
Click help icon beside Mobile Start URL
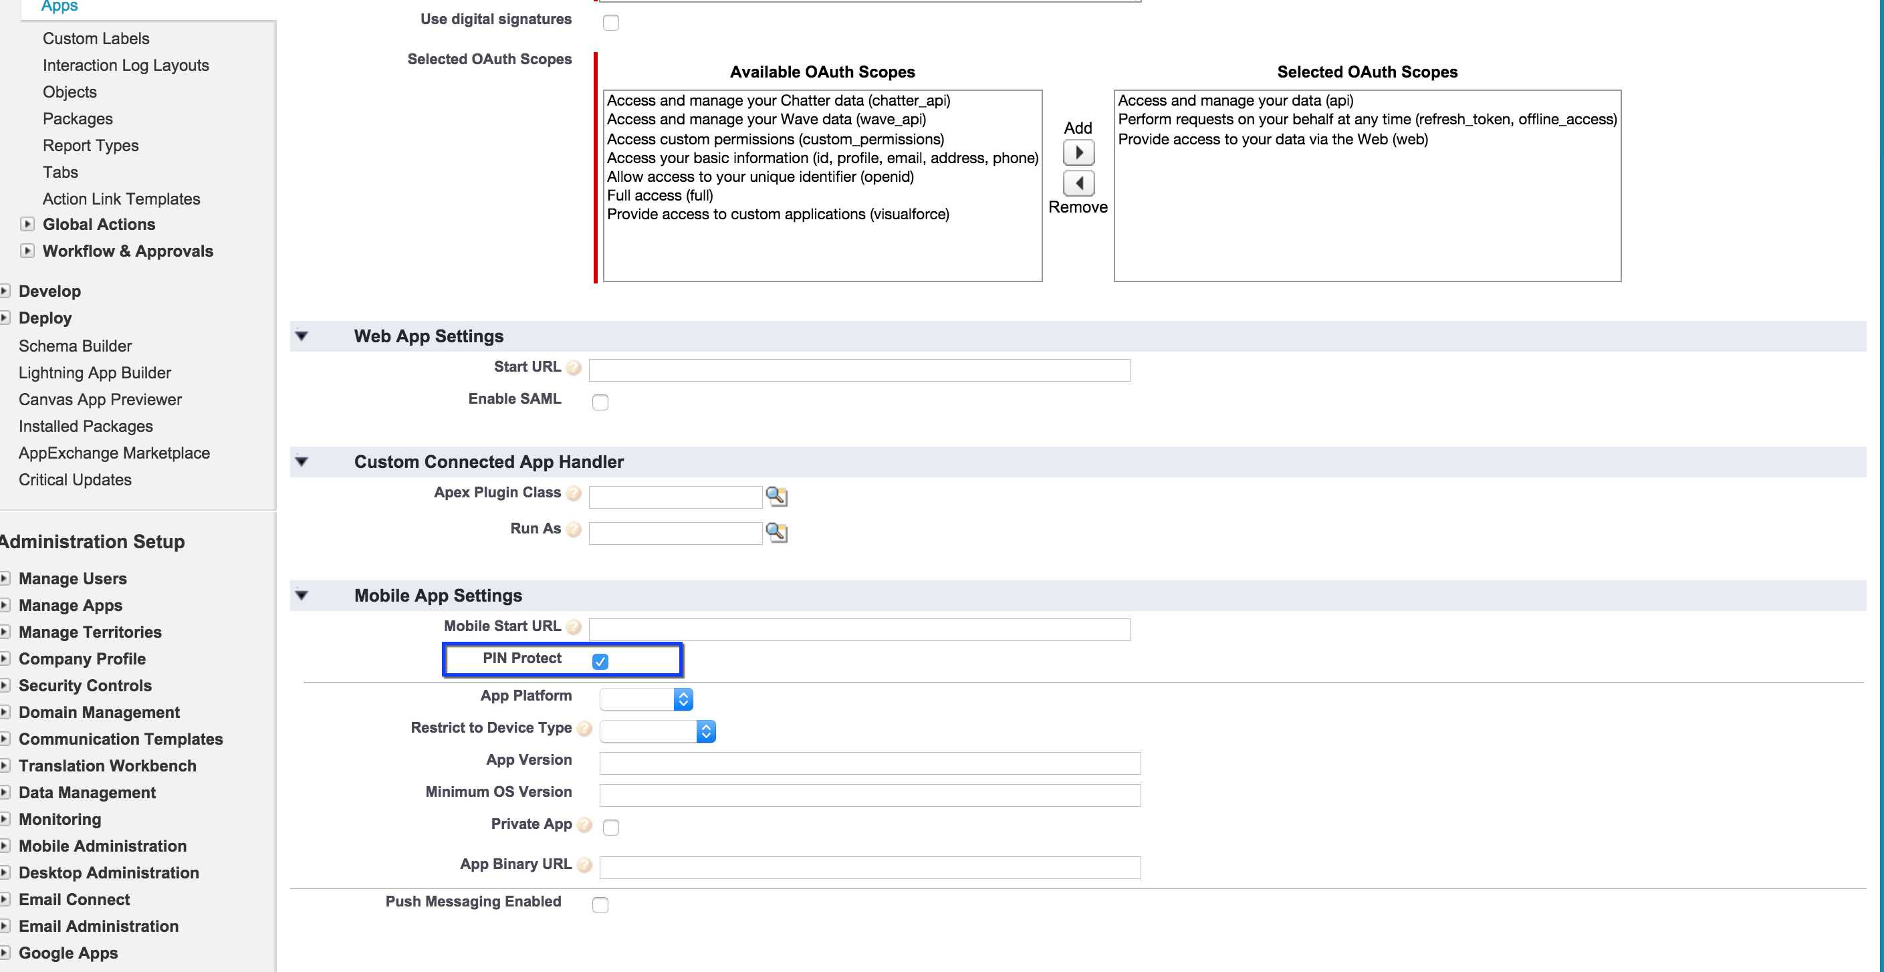(574, 628)
